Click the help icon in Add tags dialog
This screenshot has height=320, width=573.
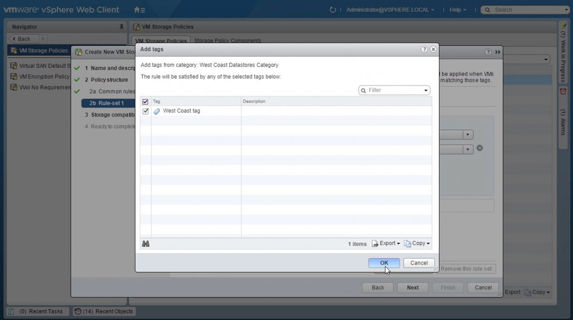424,49
